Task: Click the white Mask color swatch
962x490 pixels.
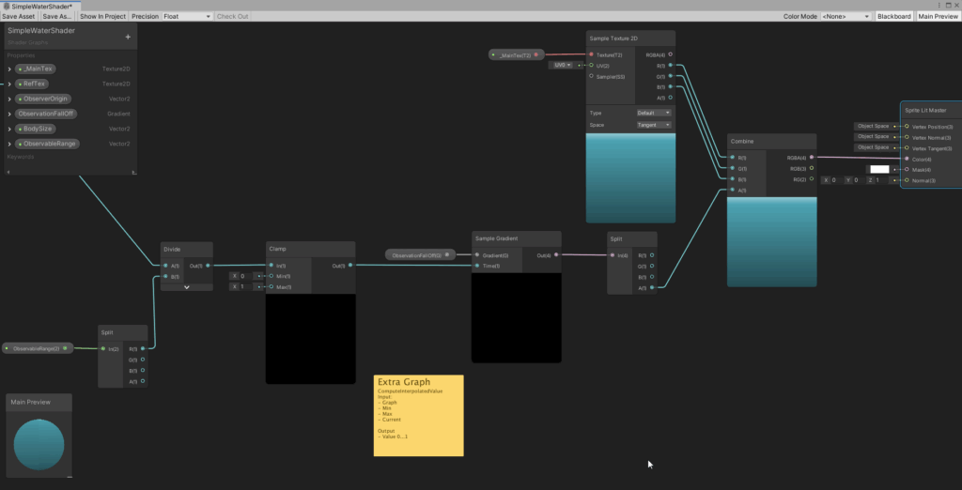Action: coord(878,169)
